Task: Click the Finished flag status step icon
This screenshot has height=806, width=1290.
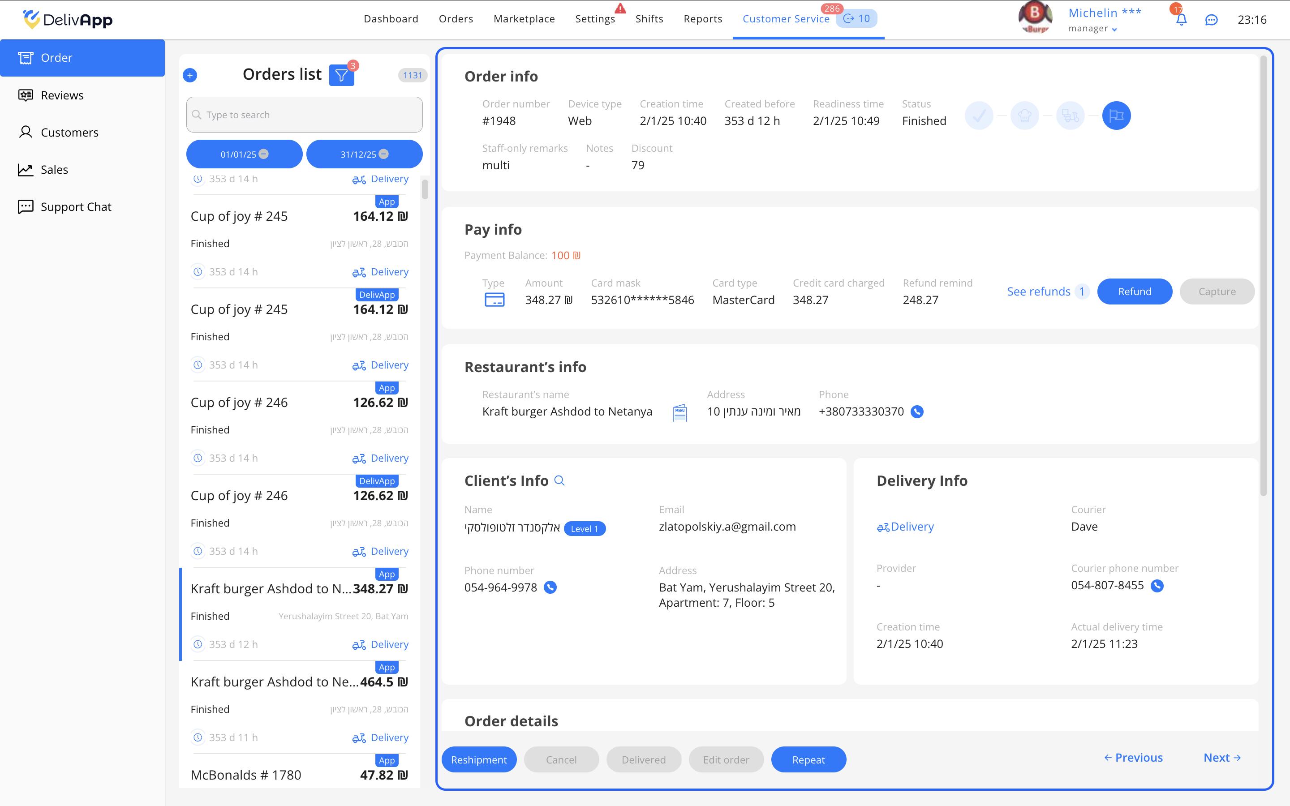Action: 1116,115
